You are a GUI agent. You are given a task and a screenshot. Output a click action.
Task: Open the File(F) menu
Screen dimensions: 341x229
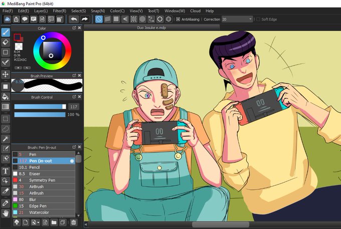(8, 11)
